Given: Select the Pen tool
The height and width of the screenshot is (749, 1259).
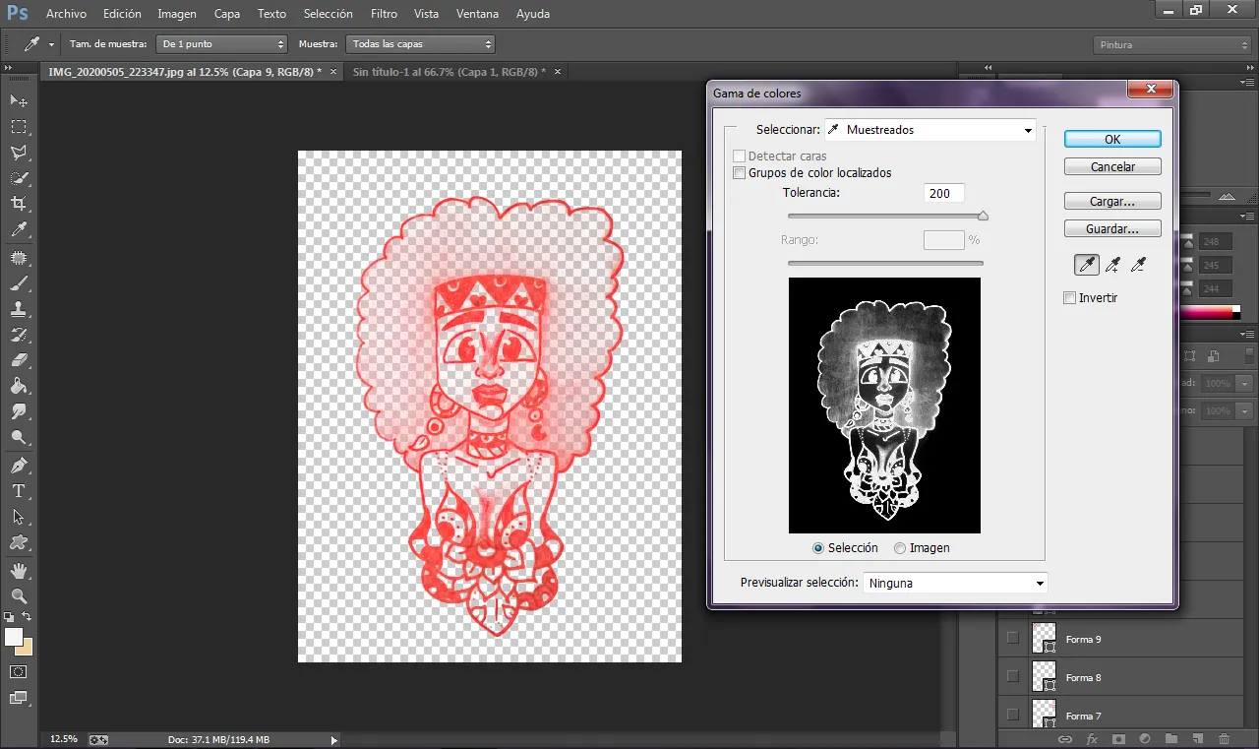Looking at the screenshot, I should click(19, 465).
